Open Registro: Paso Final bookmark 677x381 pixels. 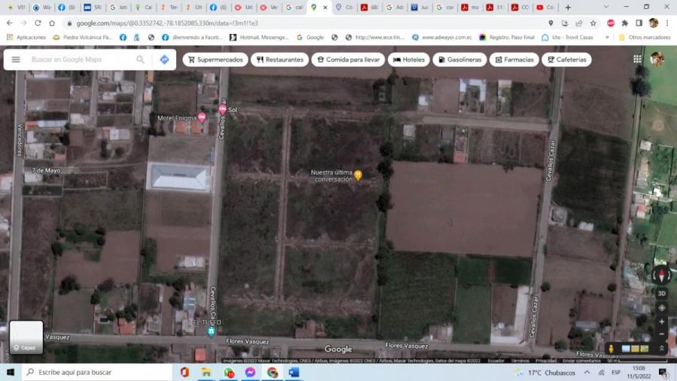tap(506, 37)
